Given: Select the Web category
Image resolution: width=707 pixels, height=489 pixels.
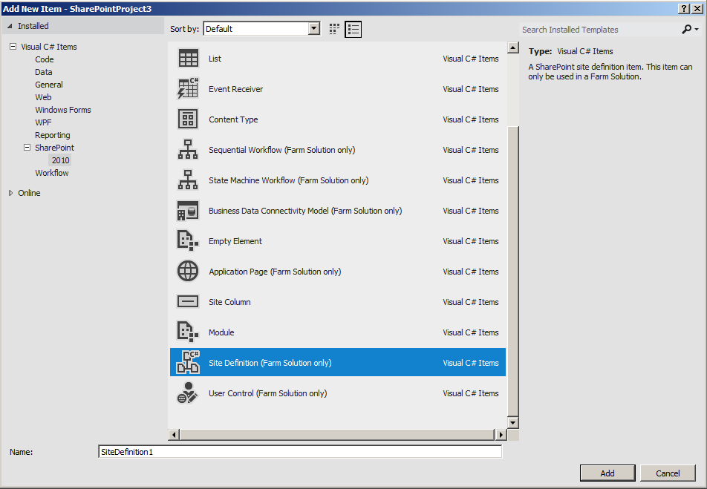Looking at the screenshot, I should [43, 97].
